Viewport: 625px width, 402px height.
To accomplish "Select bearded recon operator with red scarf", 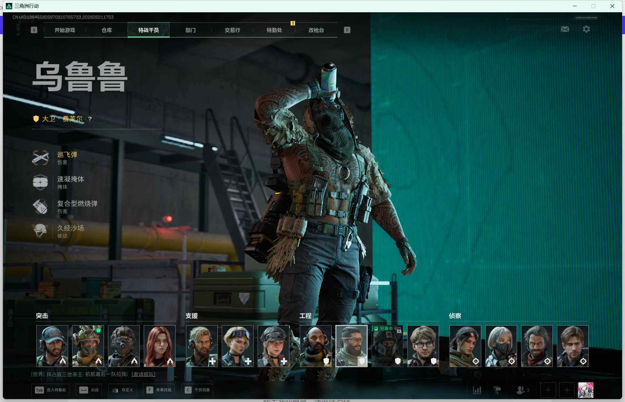I will (537, 346).
